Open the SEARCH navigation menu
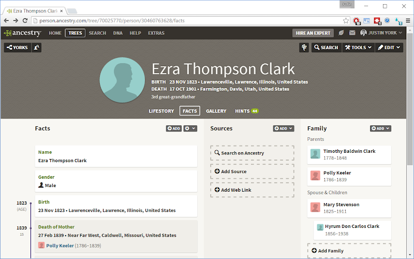Image resolution: width=414 pixels, height=259 pixels. pyautogui.click(x=97, y=33)
